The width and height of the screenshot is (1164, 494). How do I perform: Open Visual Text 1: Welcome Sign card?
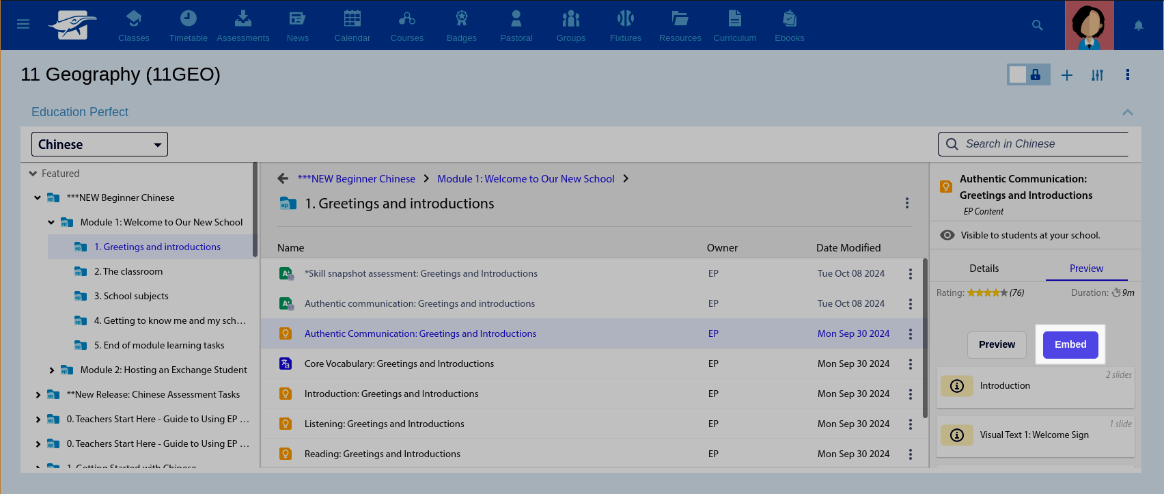(x=1036, y=435)
